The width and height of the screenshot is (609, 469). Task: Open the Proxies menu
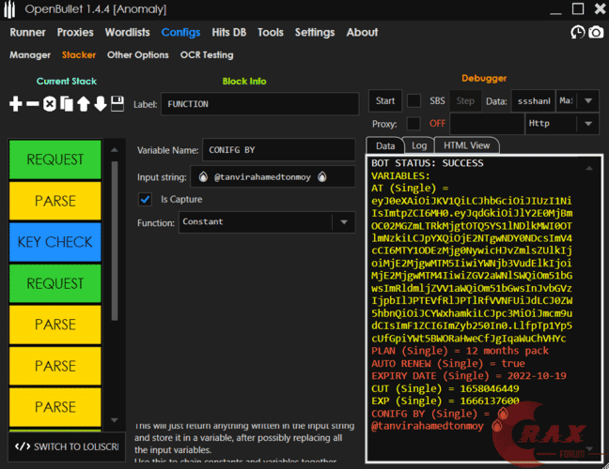[75, 32]
